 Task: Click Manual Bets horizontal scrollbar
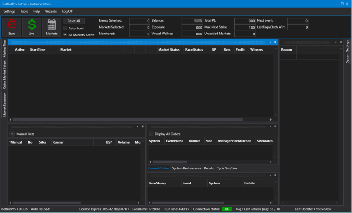pyautogui.click(x=47, y=203)
